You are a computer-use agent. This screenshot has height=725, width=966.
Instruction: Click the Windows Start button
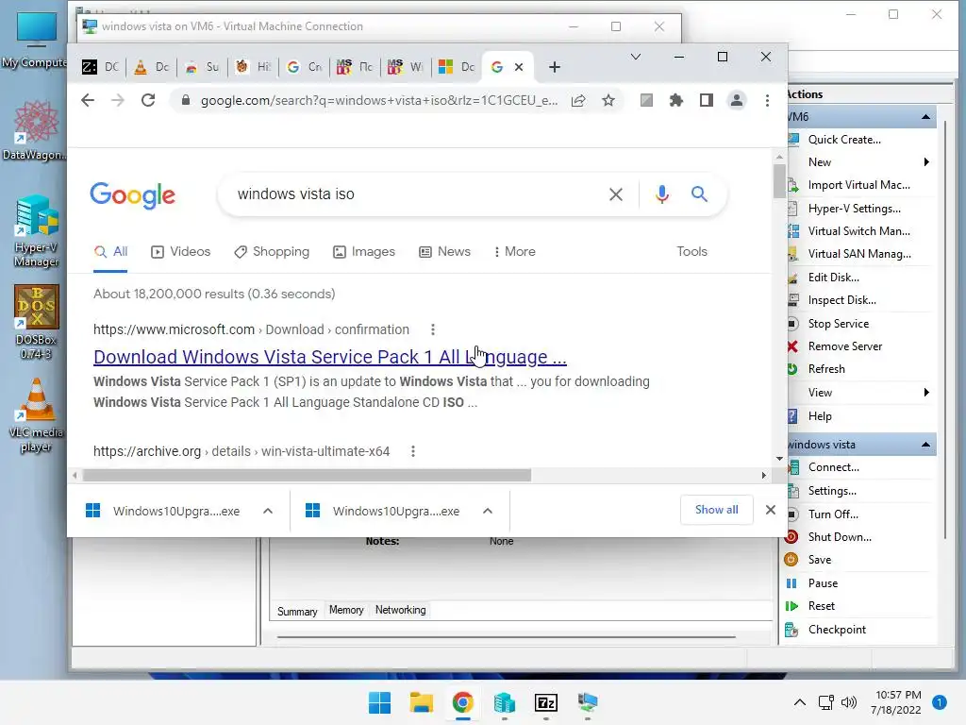(379, 702)
